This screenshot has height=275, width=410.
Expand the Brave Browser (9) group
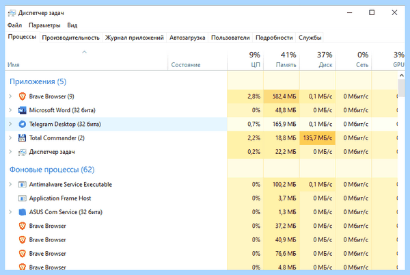coord(10,96)
